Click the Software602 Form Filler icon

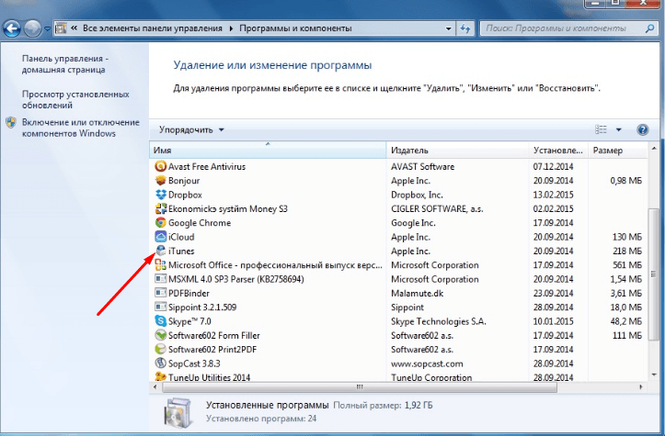tap(160, 335)
